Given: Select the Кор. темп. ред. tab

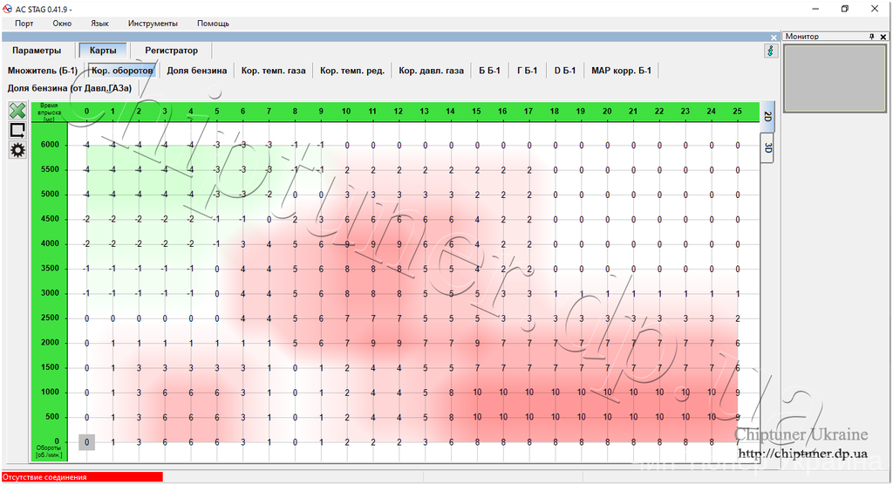Looking at the screenshot, I should click(x=352, y=71).
